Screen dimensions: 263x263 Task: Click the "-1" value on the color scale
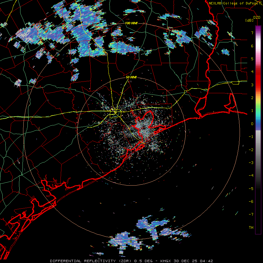click(x=251, y=137)
